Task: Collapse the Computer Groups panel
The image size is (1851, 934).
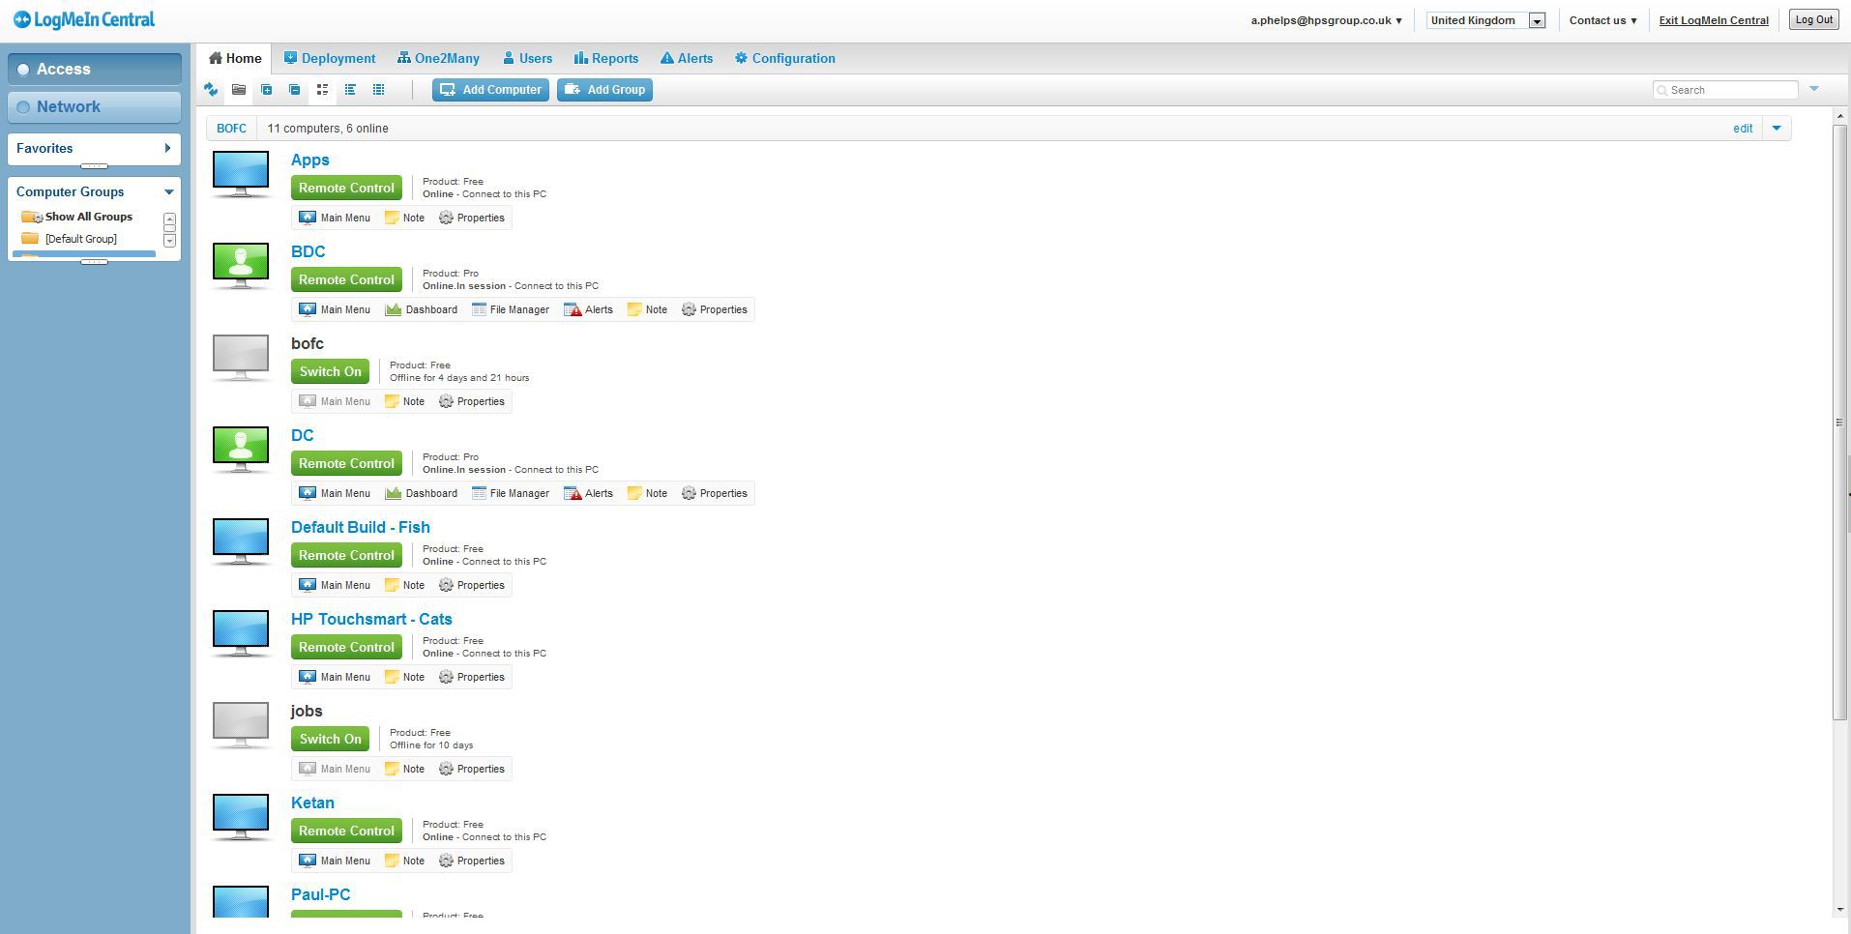Action: [168, 191]
